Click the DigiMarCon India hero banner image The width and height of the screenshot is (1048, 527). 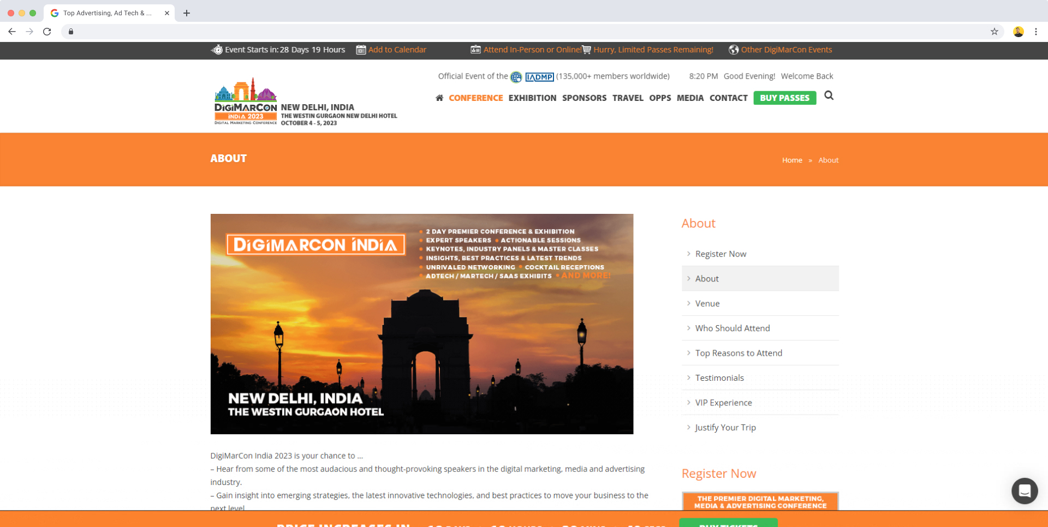coord(422,324)
